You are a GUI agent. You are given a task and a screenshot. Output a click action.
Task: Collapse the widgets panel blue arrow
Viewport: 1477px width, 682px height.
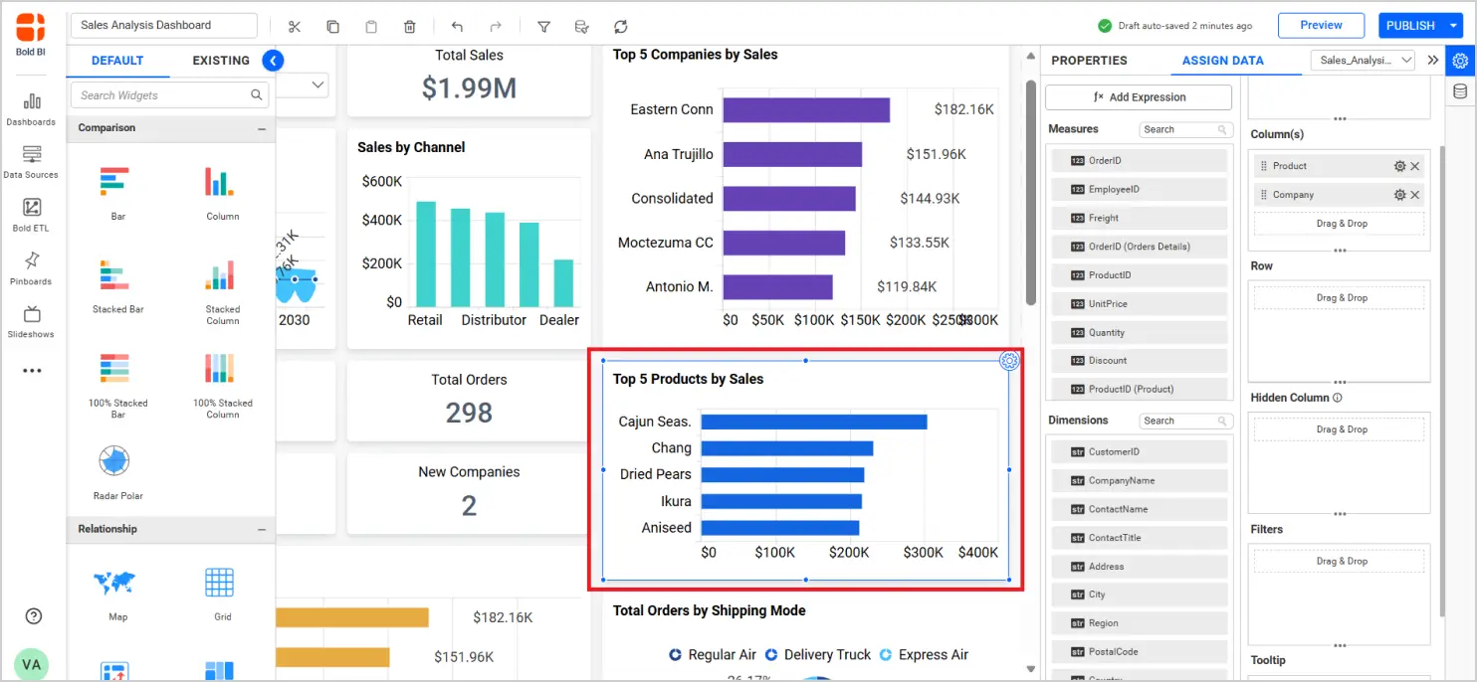point(273,61)
